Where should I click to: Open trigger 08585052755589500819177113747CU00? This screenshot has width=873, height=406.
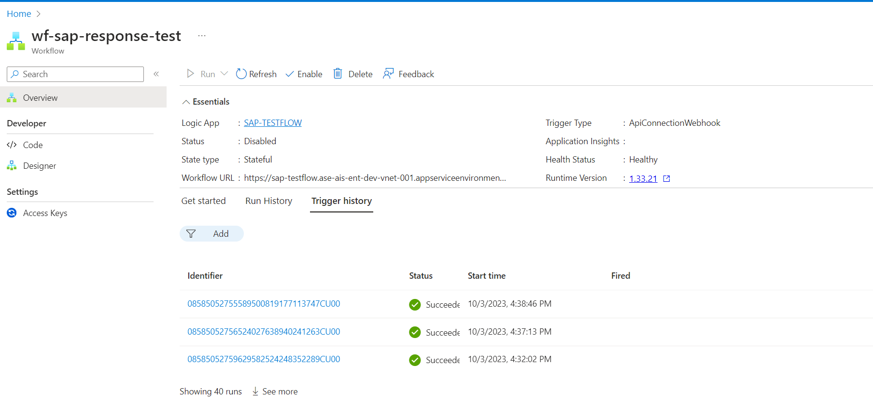coord(264,304)
